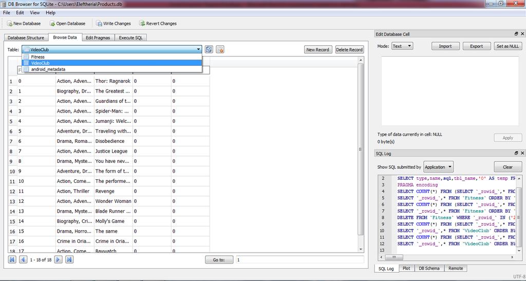Clear the SQL log with Clear button

coord(508,167)
